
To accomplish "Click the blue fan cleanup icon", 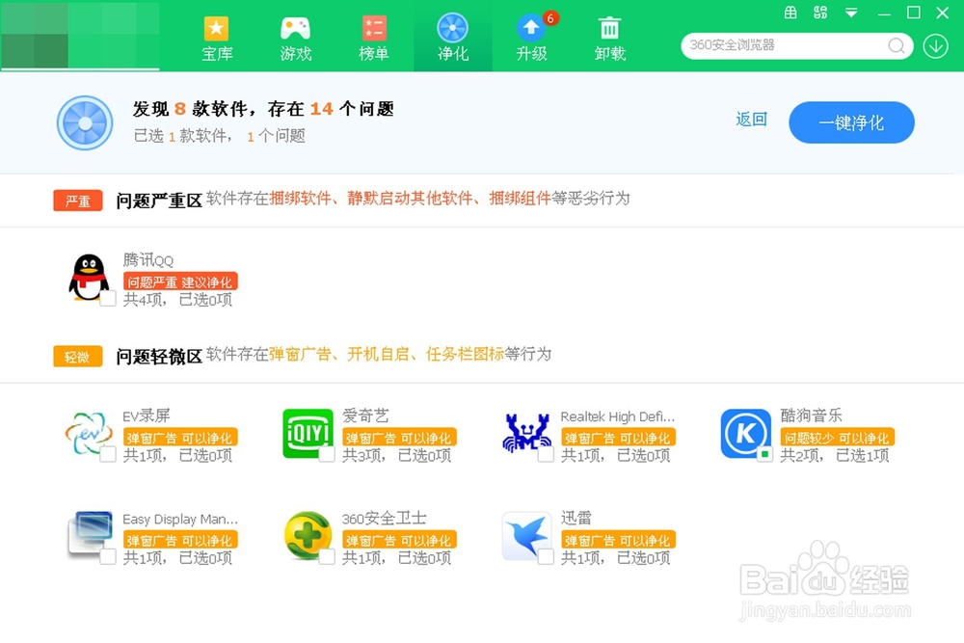I will pyautogui.click(x=84, y=122).
